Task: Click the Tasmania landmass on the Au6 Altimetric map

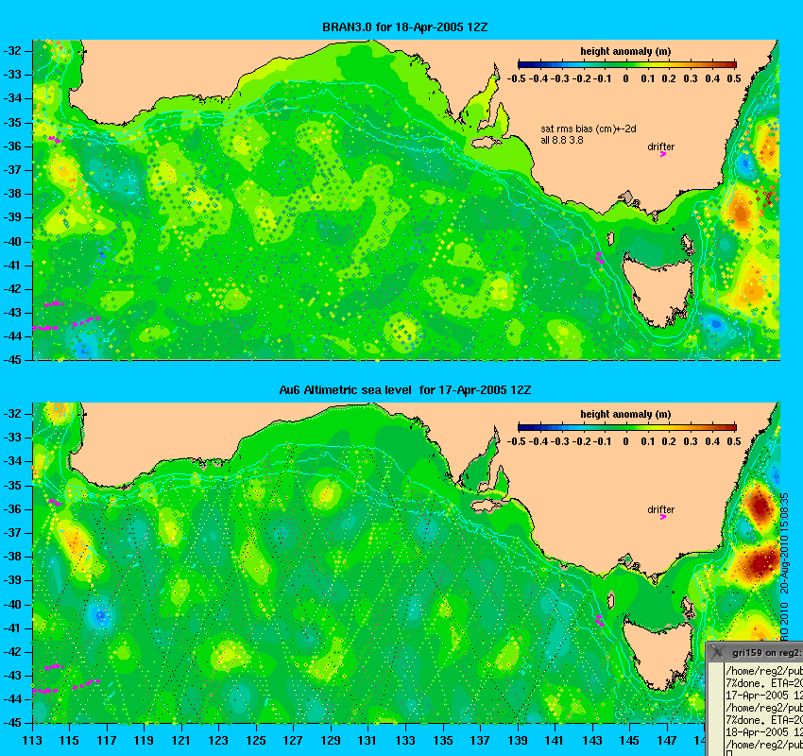Action: pos(659,653)
